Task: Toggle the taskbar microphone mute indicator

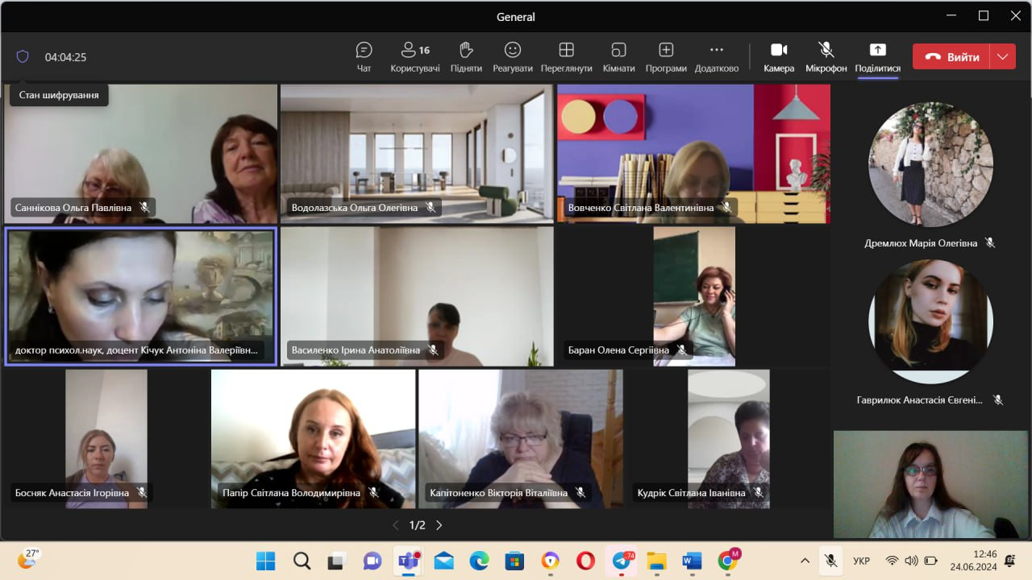Action: [829, 561]
